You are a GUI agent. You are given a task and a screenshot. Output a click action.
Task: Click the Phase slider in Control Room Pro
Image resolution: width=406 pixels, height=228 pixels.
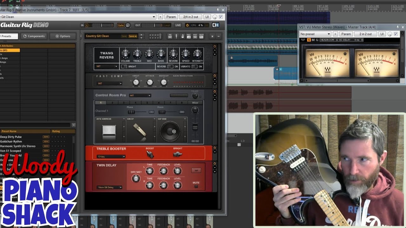point(131,112)
